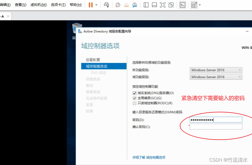Select 安装 step
Screen dimensions: 252x165
pyautogui.click(x=89, y=105)
